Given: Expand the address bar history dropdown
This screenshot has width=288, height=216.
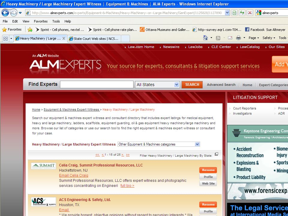Looking at the screenshot, I should pyautogui.click(x=227, y=13).
